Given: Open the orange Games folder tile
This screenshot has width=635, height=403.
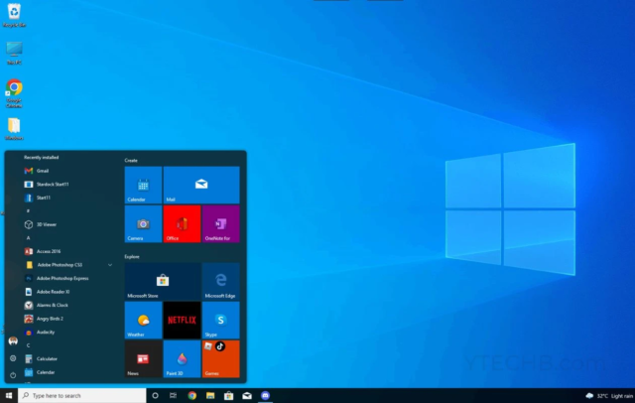Looking at the screenshot, I should [220, 359].
